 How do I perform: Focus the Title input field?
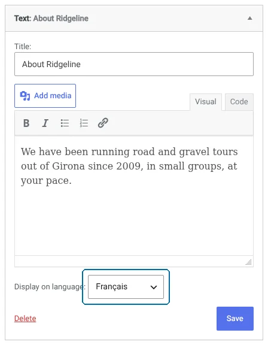[134, 64]
